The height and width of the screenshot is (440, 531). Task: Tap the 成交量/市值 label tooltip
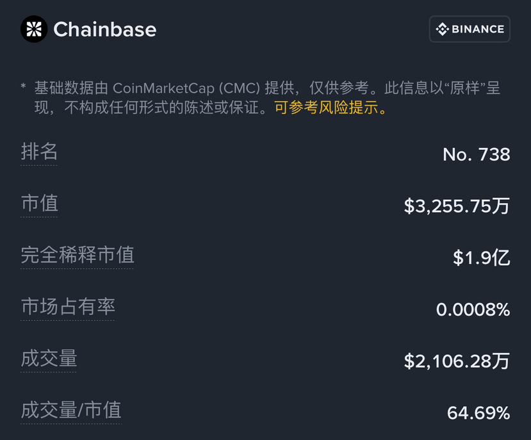pyautogui.click(x=70, y=410)
